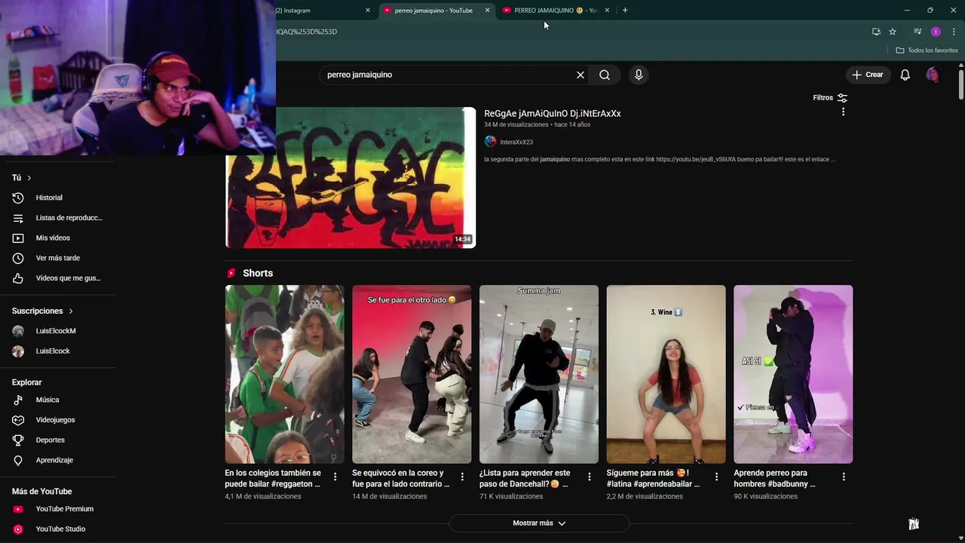Screen dimensions: 965x543
Task: Play the 'En los colegios' short thumbnail
Action: pyautogui.click(x=285, y=374)
